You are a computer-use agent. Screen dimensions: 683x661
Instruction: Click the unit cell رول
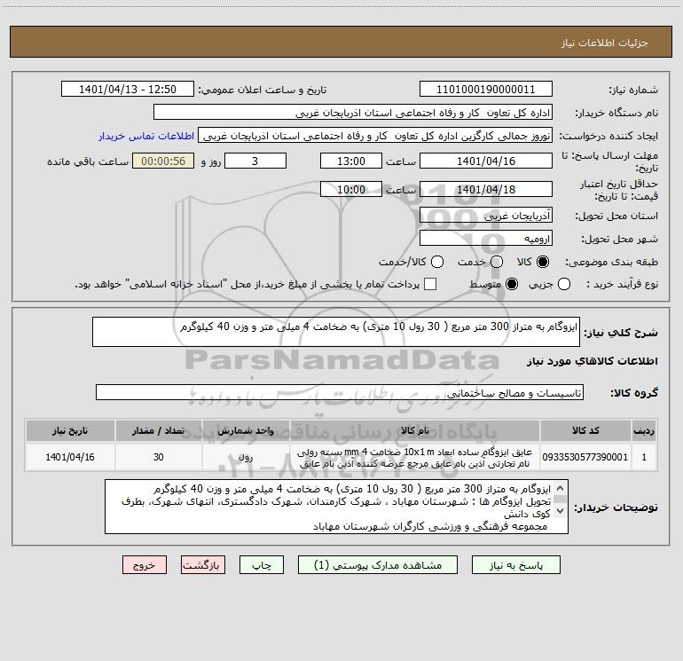[246, 457]
